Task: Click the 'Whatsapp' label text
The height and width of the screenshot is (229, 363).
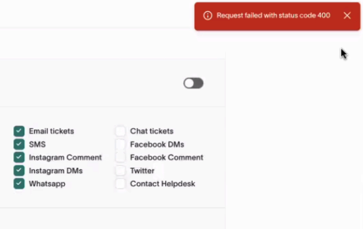Action: tap(47, 184)
